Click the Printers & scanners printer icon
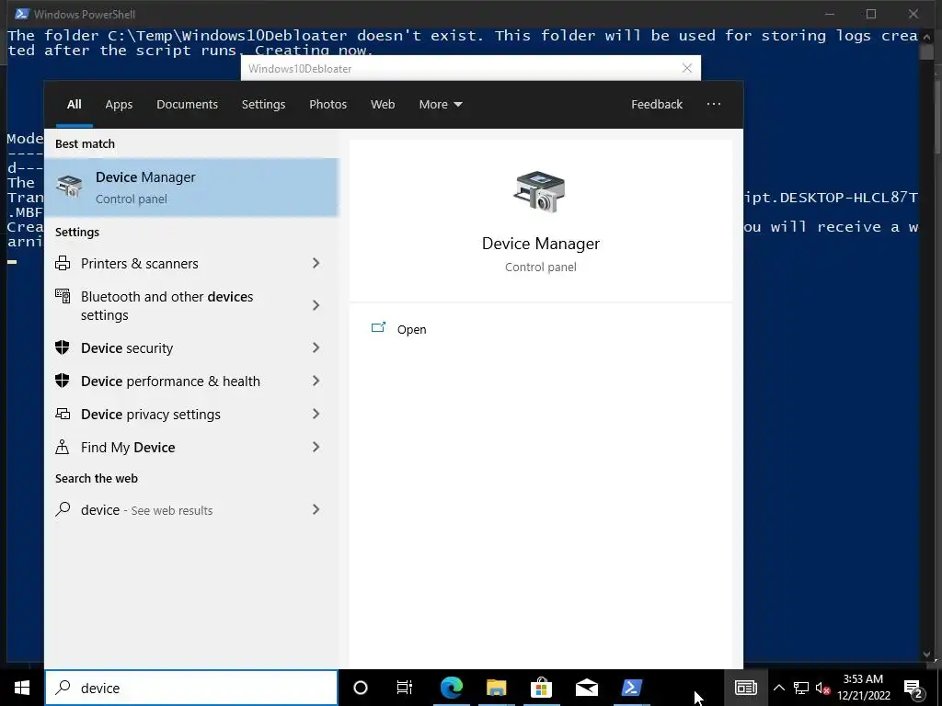 click(63, 263)
